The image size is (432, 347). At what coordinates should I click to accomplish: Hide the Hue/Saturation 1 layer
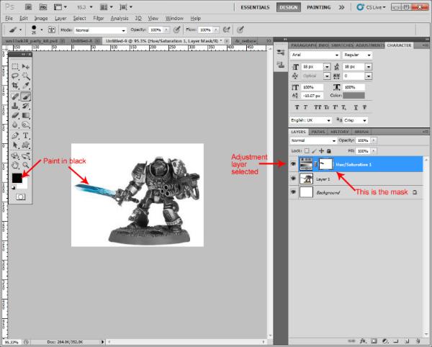click(x=293, y=163)
